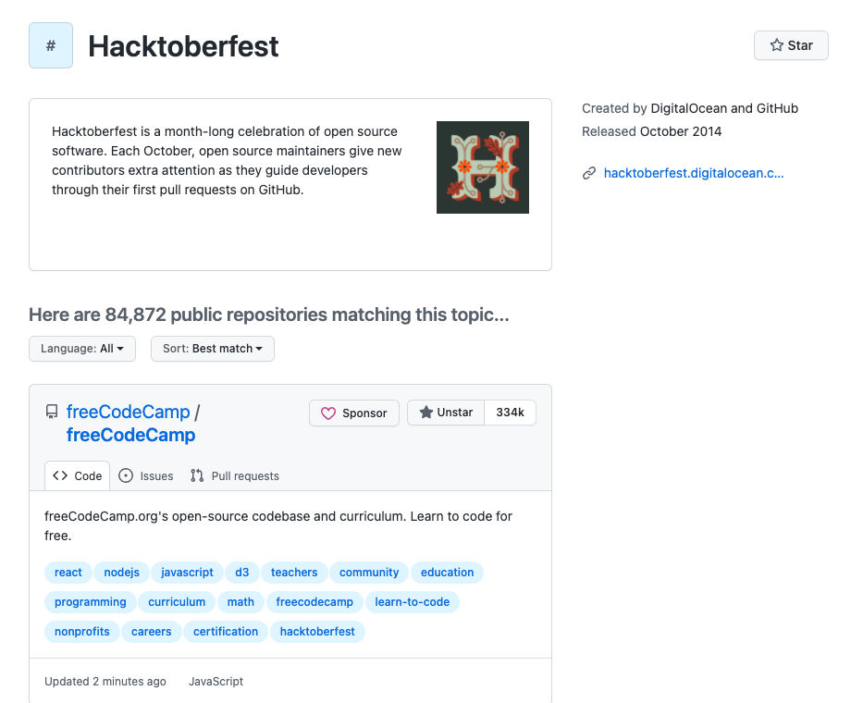Click the Code angle-brackets icon

[x=60, y=476]
